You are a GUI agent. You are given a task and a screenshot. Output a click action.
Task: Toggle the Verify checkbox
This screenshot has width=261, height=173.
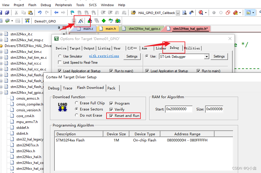point(111,110)
